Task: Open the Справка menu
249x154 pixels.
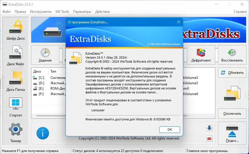Action: tap(240, 12)
